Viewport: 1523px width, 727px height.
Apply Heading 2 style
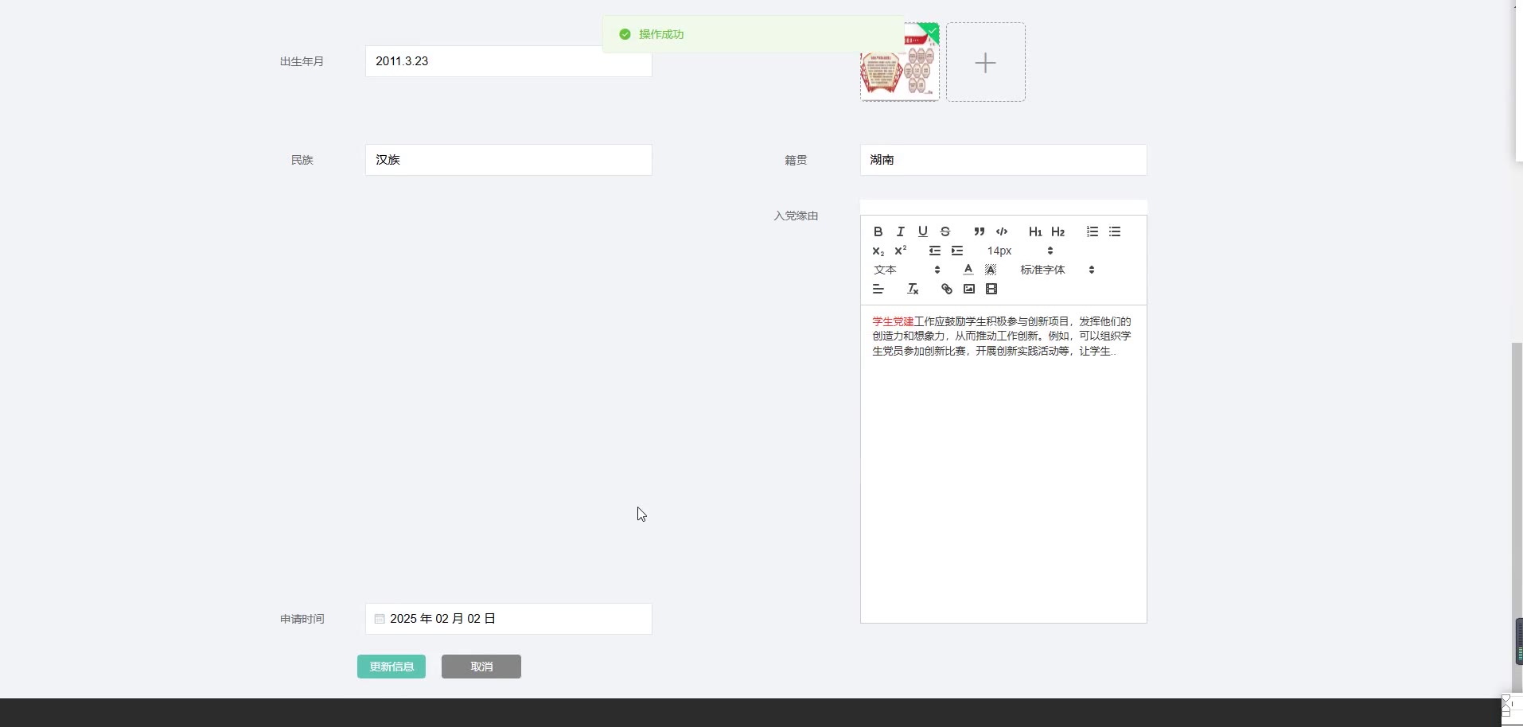[1058, 231]
